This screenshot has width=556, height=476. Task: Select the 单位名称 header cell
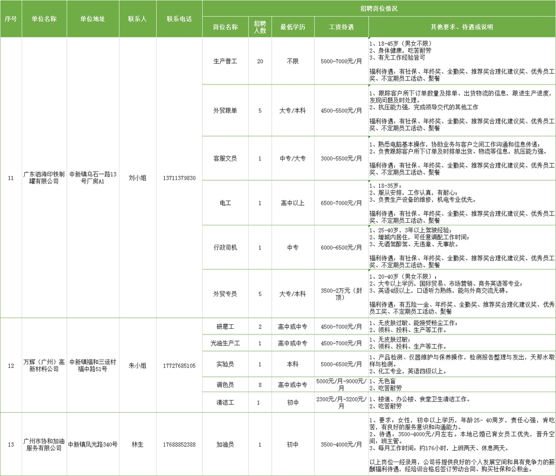pyautogui.click(x=44, y=19)
